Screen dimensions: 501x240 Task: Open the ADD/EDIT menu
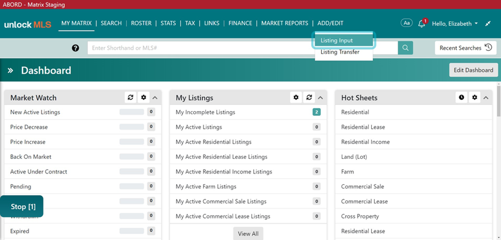point(330,23)
